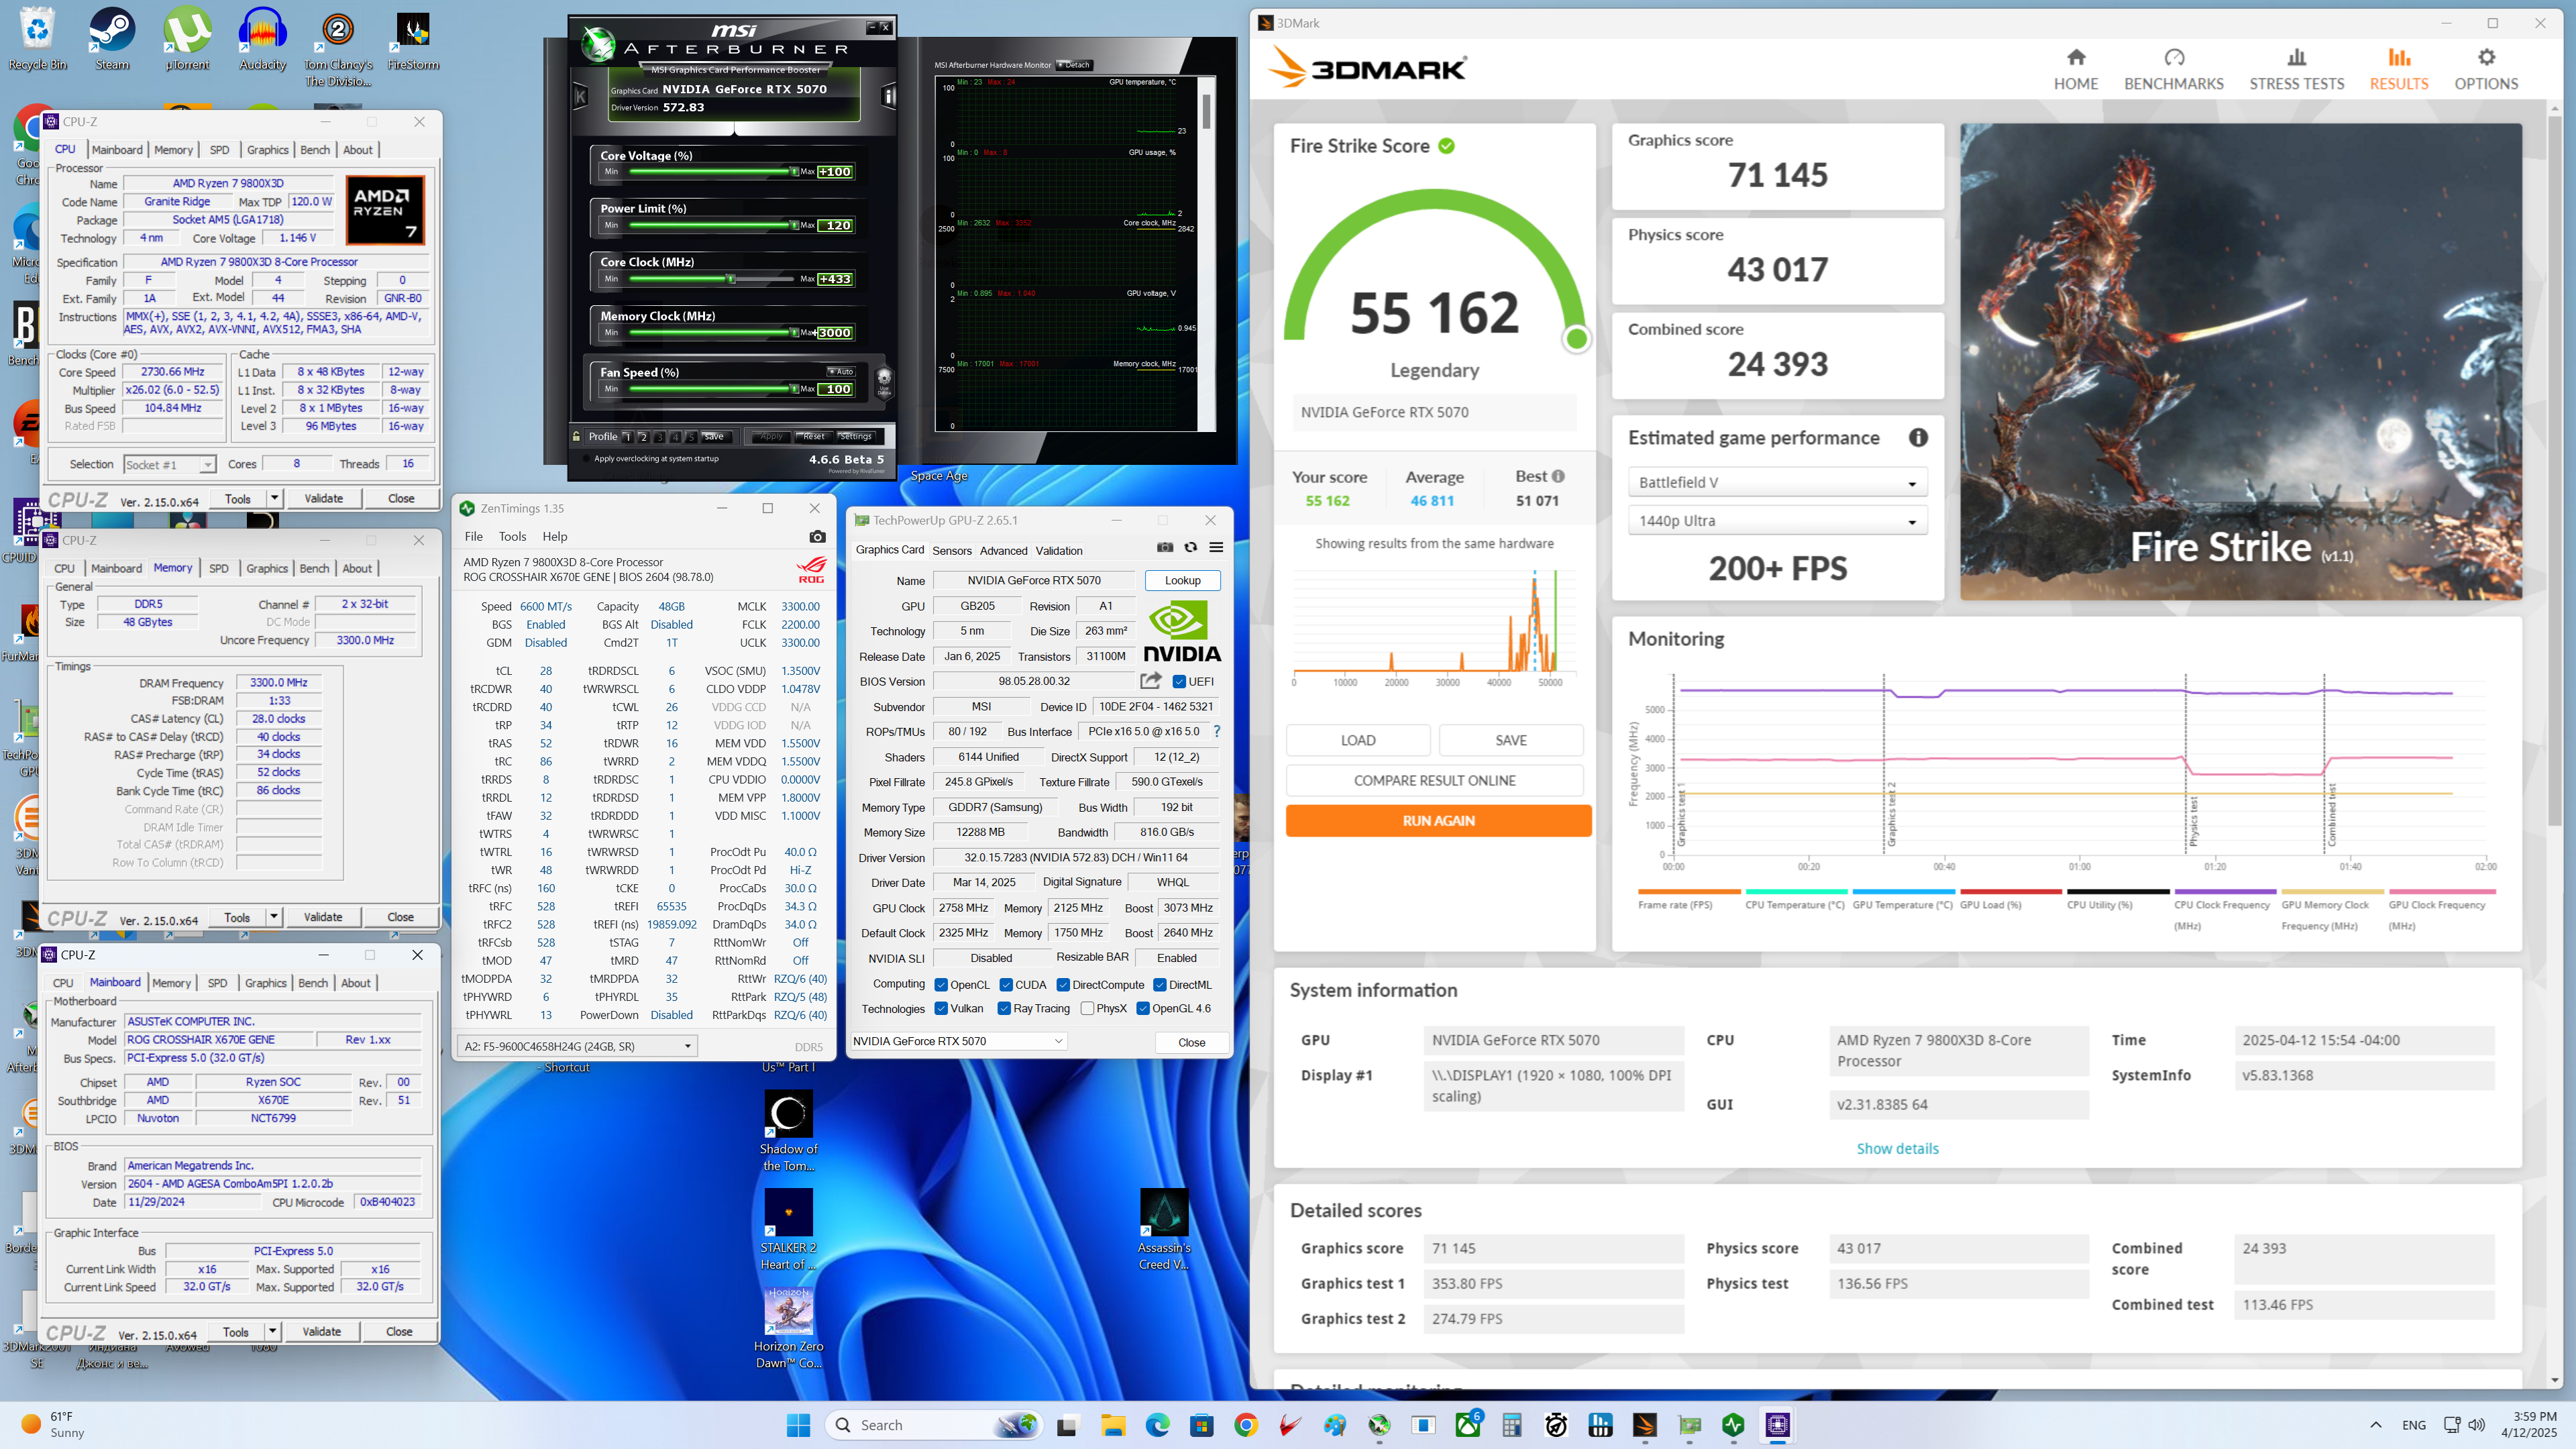Click GPU-Z bus interface question mark
Screen dimensions: 2576x1449
[1216, 731]
